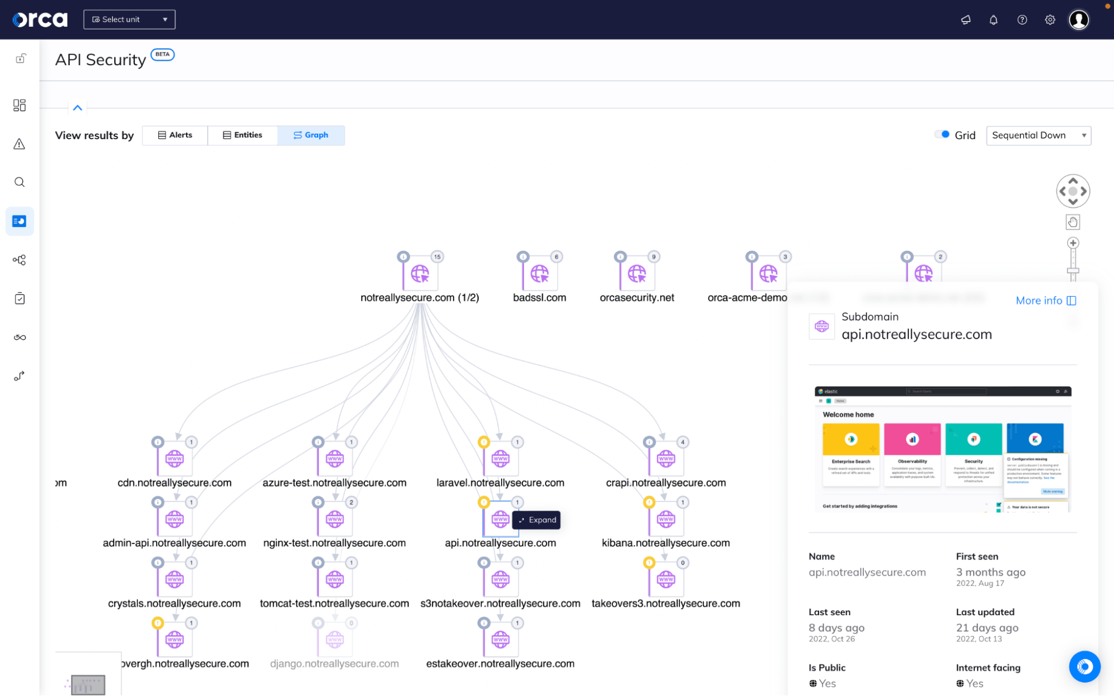
Task: Click the Expand button on api.notreallysecure.com
Action: coord(536,520)
